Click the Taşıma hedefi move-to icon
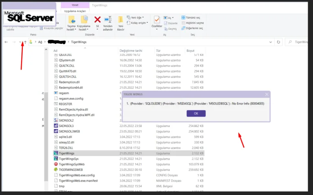Screen dimensions: 313x195 (x=72, y=20)
